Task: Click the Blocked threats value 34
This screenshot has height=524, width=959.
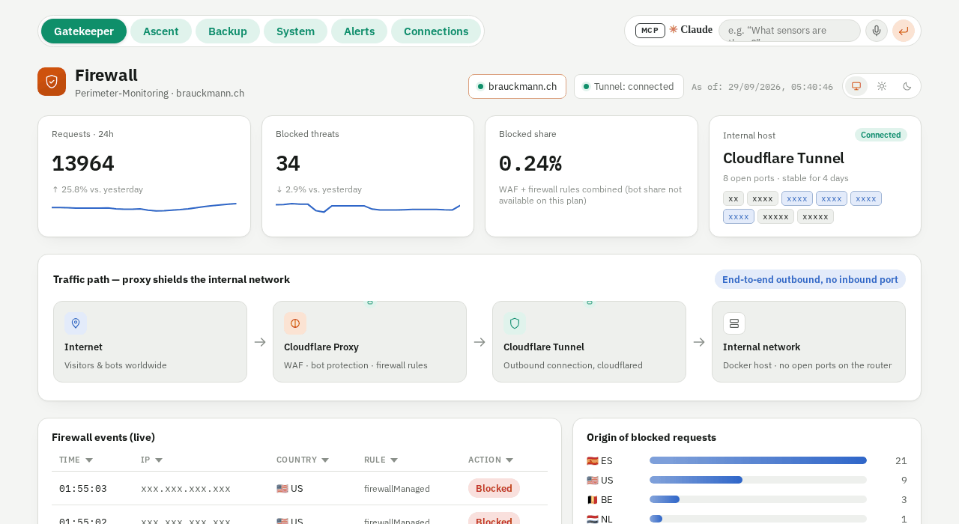Action: [288, 163]
